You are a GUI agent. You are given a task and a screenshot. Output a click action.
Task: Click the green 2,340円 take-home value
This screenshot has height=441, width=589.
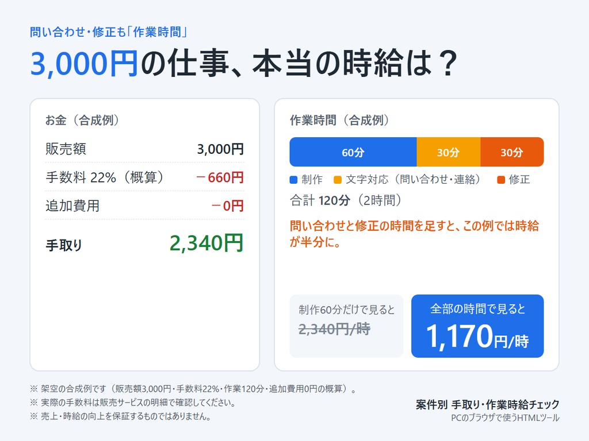(x=206, y=243)
